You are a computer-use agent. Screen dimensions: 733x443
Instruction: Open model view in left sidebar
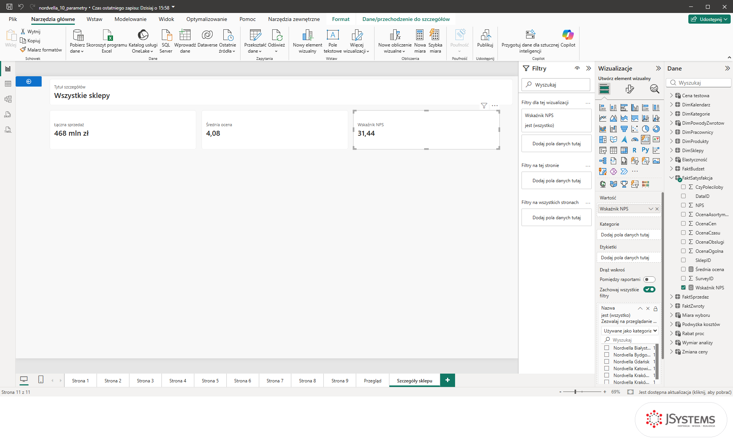pyautogui.click(x=8, y=99)
